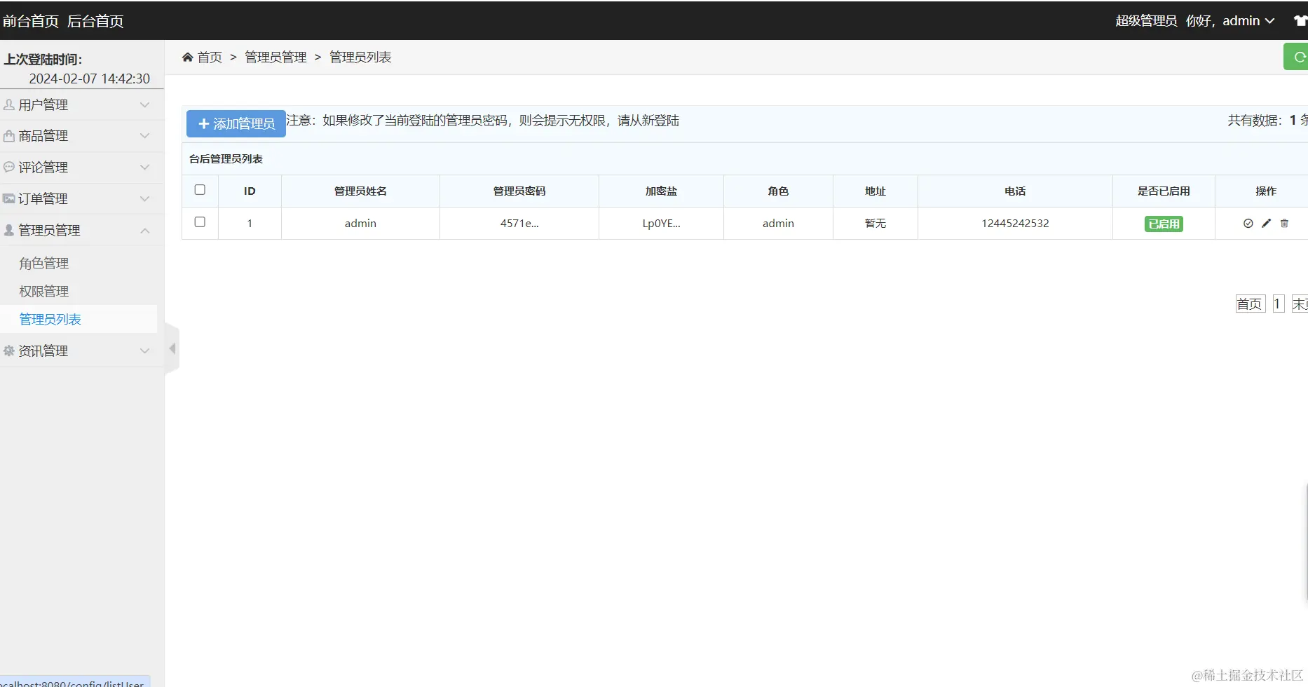This screenshot has width=1308, height=687.
Task: Click the shirt skin icon in header
Action: (x=1300, y=21)
